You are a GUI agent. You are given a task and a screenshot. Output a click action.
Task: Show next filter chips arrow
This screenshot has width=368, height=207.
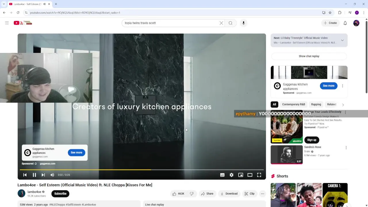click(343, 105)
